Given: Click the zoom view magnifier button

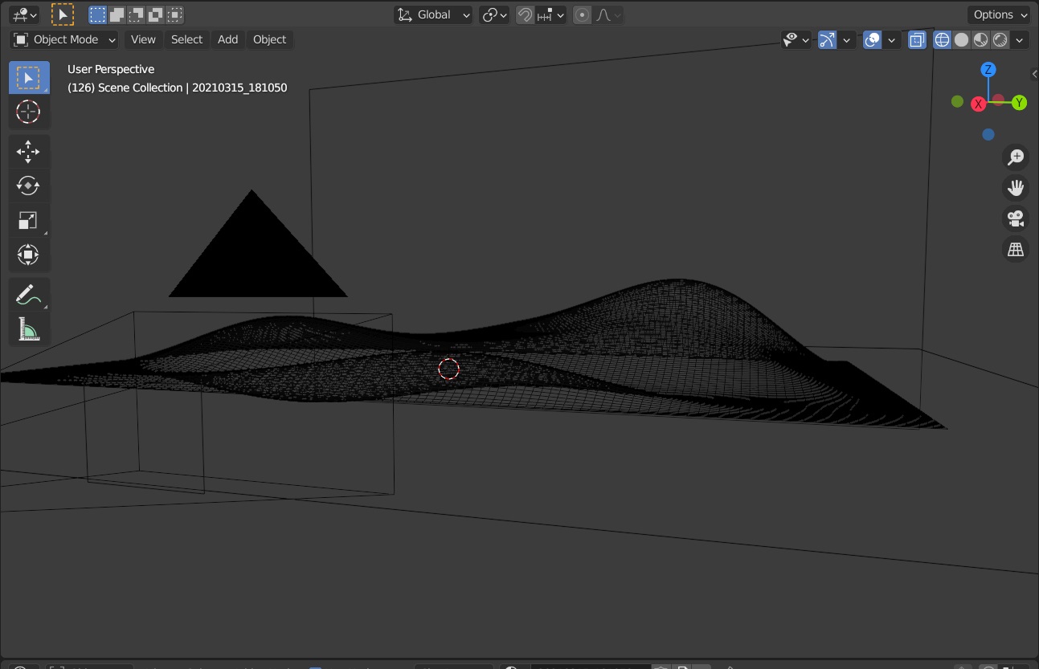Looking at the screenshot, I should pyautogui.click(x=1016, y=157).
